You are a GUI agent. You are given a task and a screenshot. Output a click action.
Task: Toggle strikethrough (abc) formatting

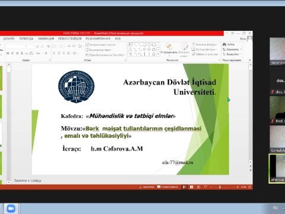pyautogui.click(x=26, y=53)
